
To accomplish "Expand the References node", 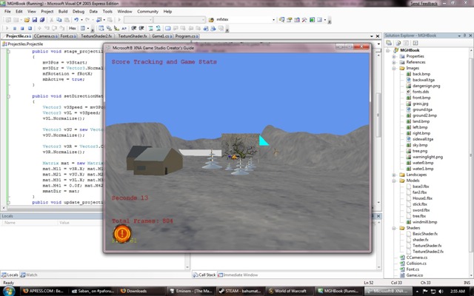I will pos(394,62).
